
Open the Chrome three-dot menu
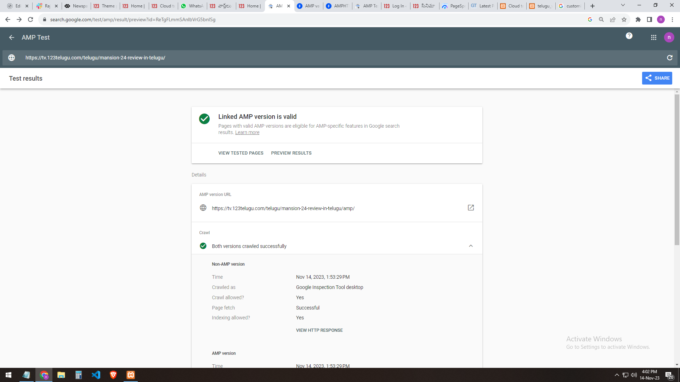tap(672, 19)
